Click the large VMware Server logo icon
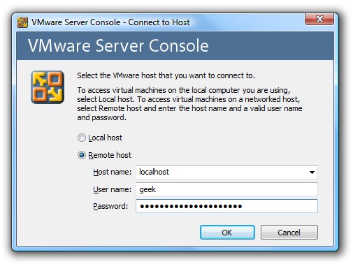The width and height of the screenshot is (353, 264). tap(48, 87)
